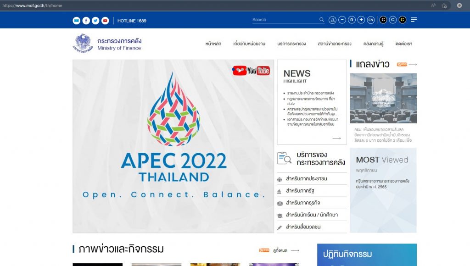The image size is (470, 266).
Task: Click the YouTube logo on the APEC banner
Action: pos(251,70)
